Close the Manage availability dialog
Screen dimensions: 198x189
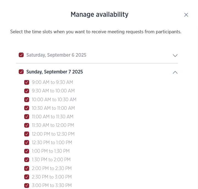pyautogui.click(x=186, y=15)
